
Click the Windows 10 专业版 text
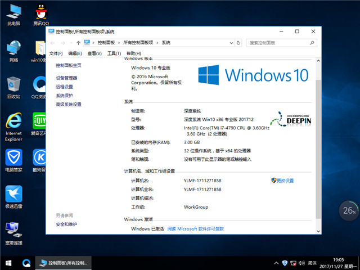[x=151, y=67]
